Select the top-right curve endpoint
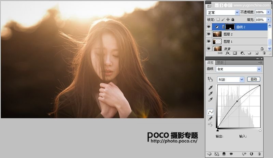Viewport: 273px width, 158px height. pos(260,86)
